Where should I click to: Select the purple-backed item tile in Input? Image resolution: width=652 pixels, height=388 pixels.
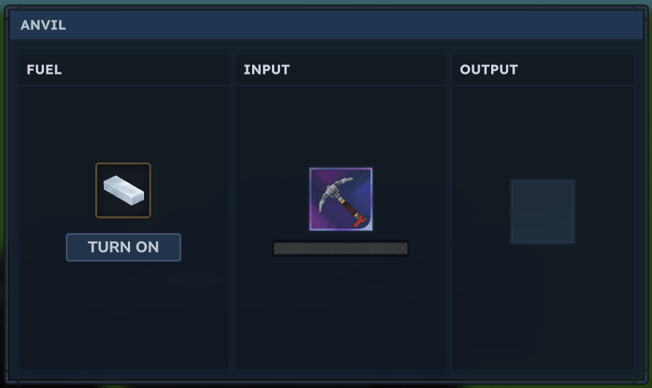[x=341, y=199]
